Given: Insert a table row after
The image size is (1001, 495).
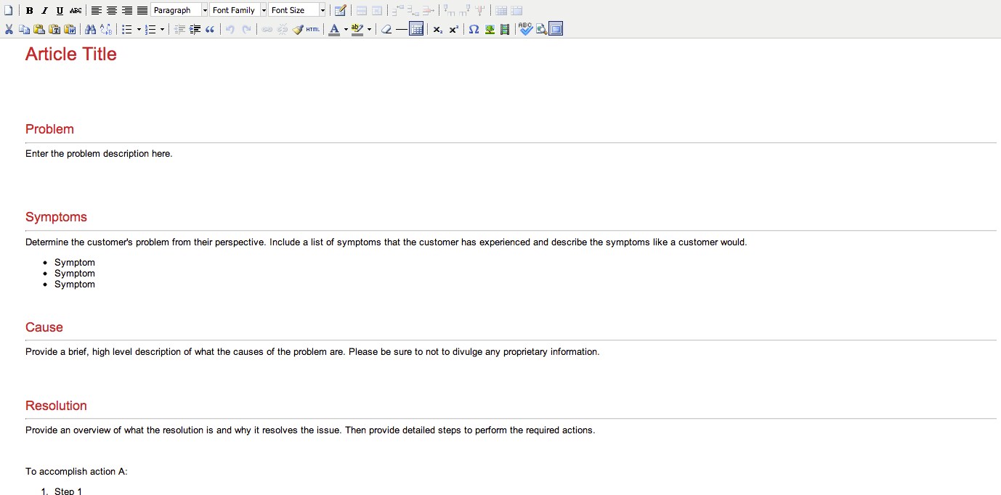Looking at the screenshot, I should tap(413, 10).
